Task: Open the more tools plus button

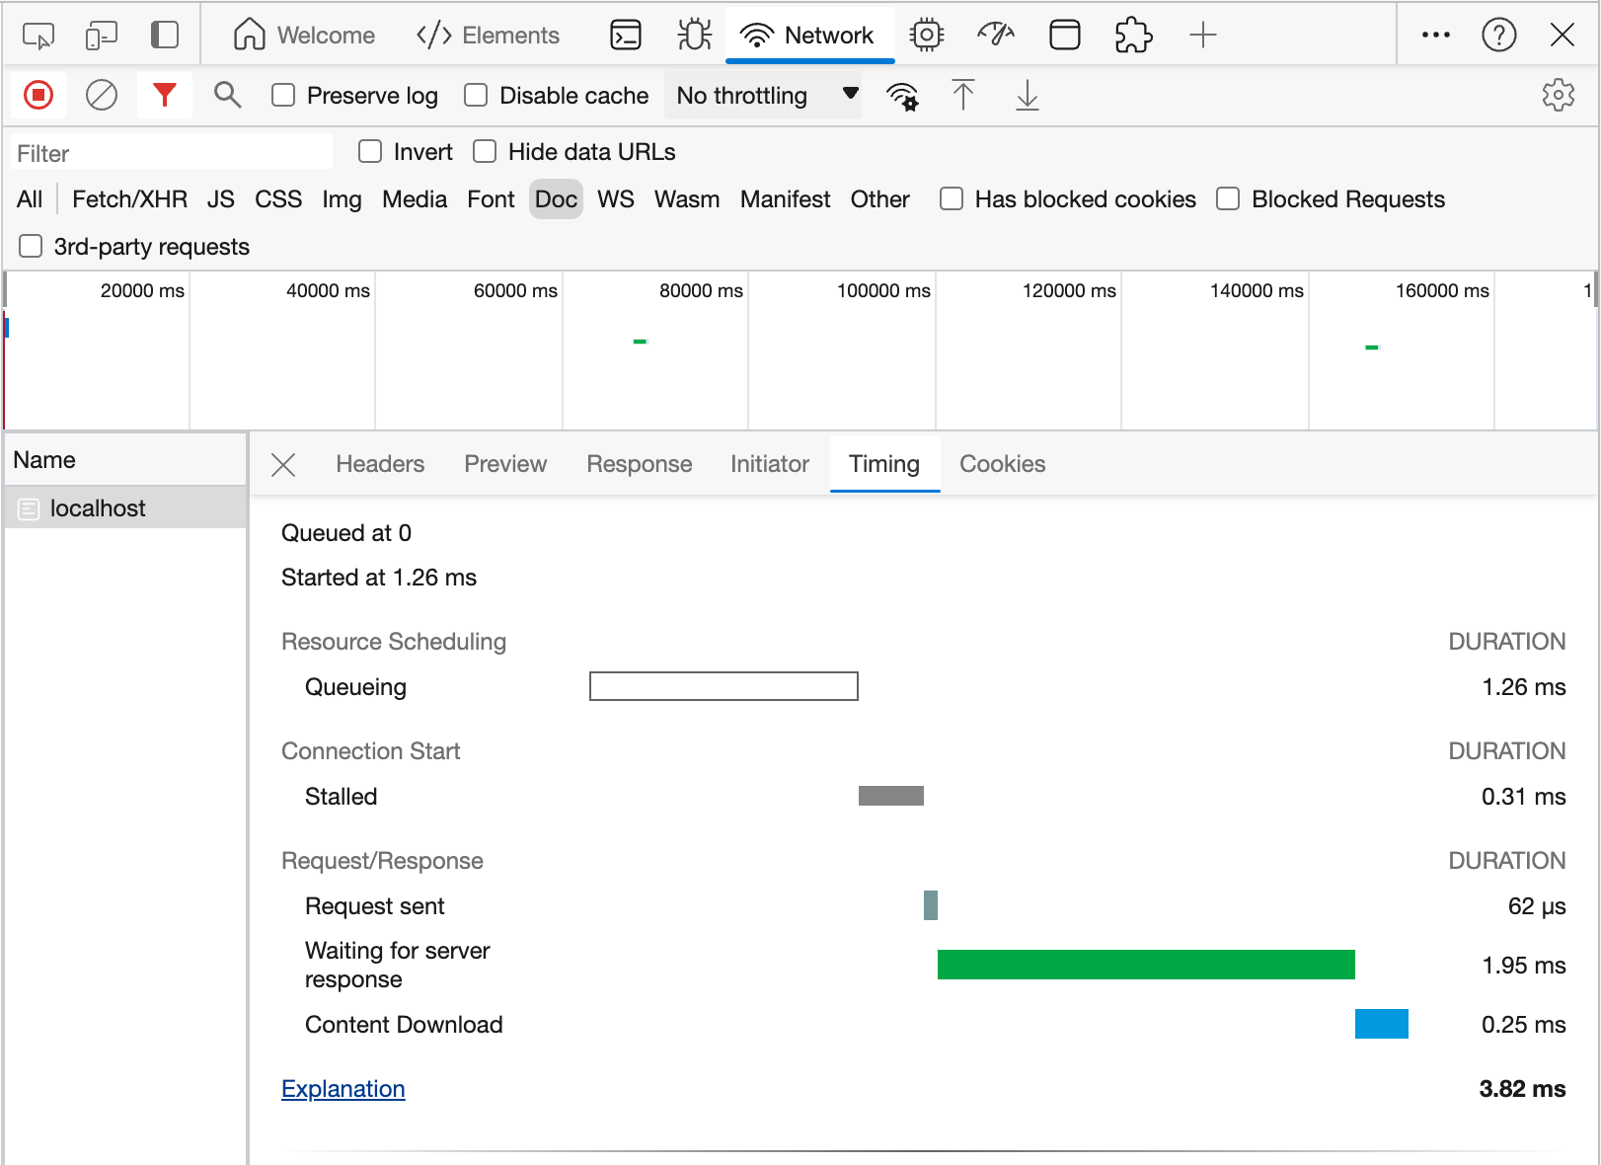Action: pos(1202,36)
